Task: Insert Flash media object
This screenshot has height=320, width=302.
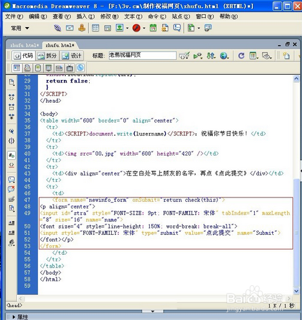Action: [x=136, y=28]
